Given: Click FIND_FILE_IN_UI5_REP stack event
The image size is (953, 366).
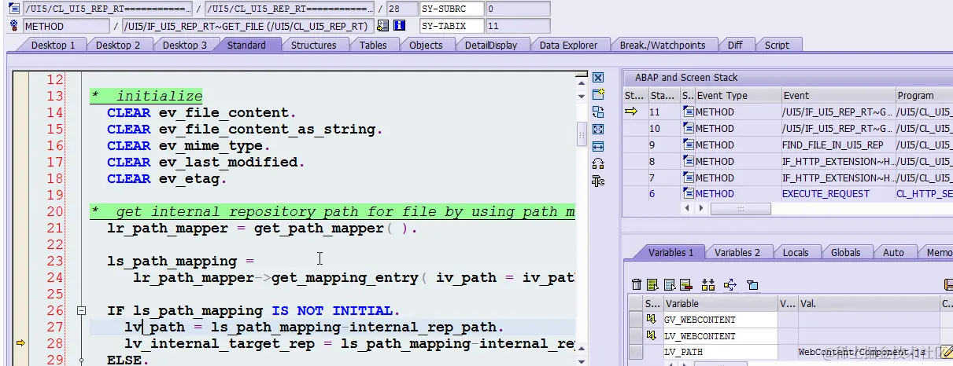Looking at the screenshot, I should 833,145.
